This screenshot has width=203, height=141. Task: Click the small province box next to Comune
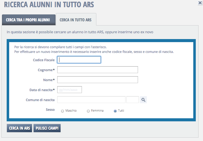pos(132,100)
